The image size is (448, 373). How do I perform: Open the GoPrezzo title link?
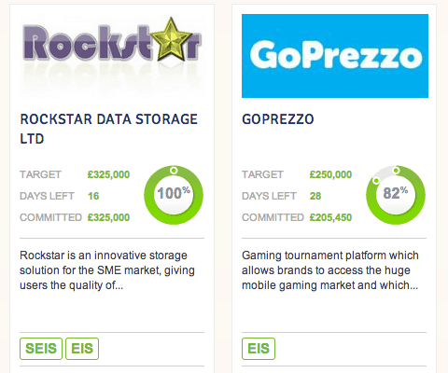(278, 119)
